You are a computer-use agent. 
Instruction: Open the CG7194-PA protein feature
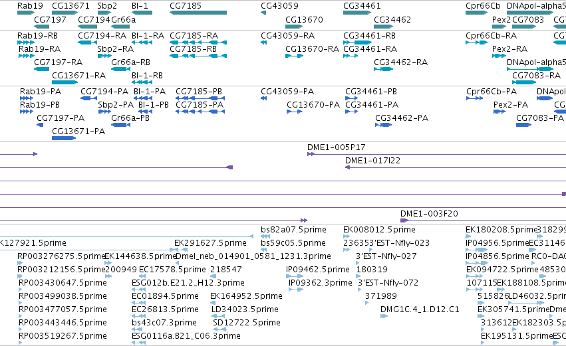[x=88, y=98]
